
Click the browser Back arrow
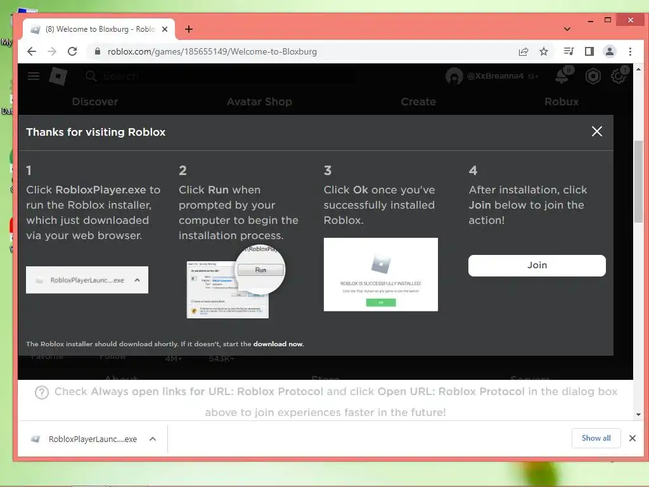32,51
